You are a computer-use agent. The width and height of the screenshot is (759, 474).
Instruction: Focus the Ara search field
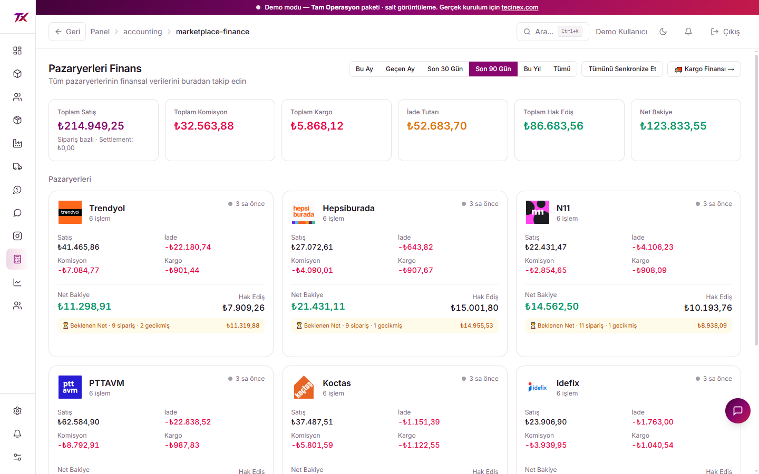[x=553, y=32]
